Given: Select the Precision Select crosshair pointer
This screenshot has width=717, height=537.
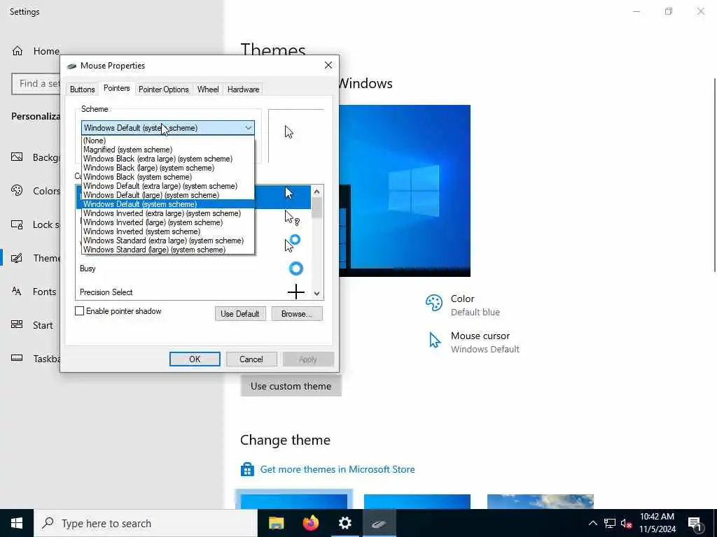Looking at the screenshot, I should pyautogui.click(x=296, y=292).
